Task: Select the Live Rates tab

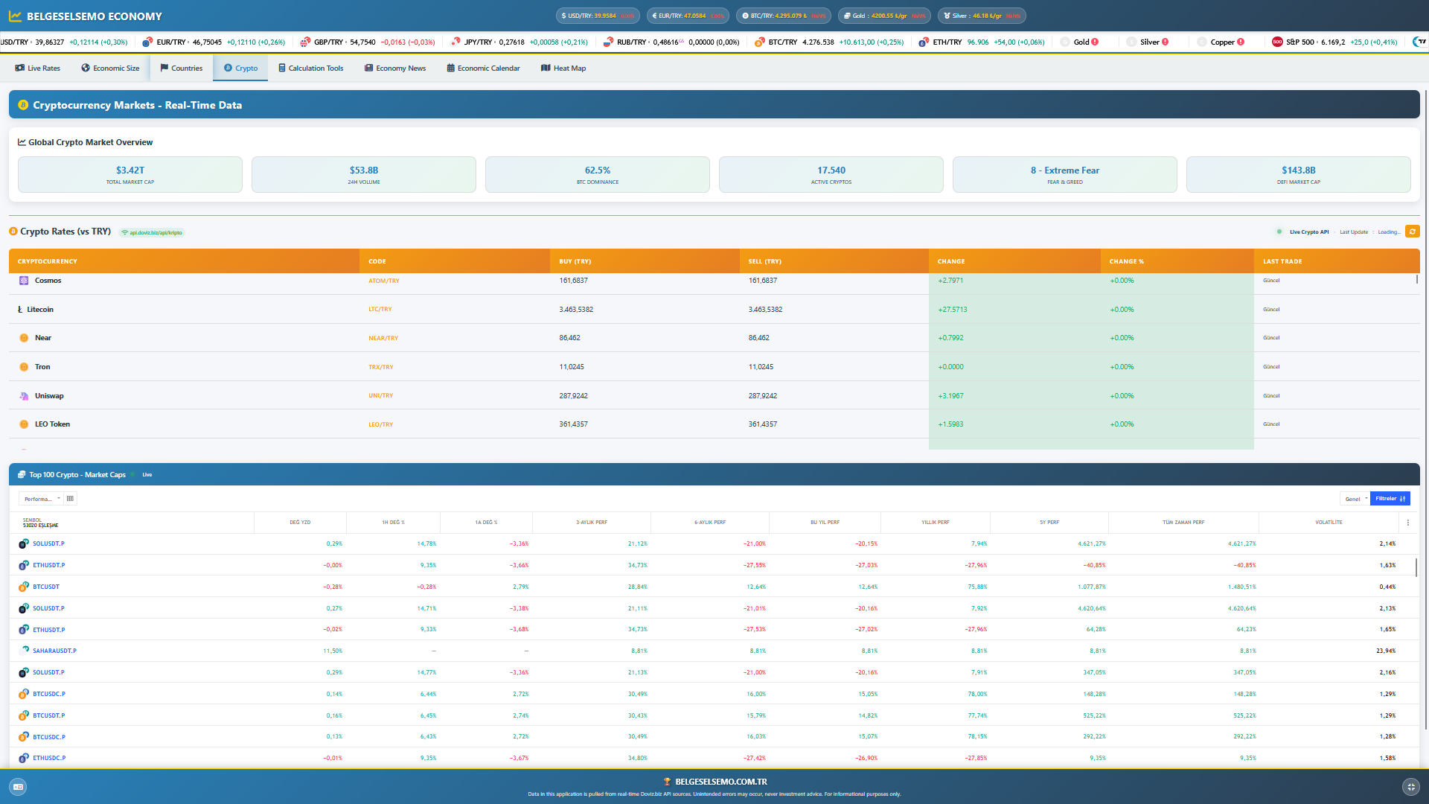Action: pyautogui.click(x=38, y=68)
